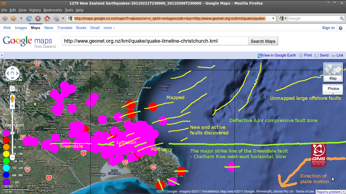Click the yellow 'Greendale' label on the map
This screenshot has width=346, height=194.
71,146
